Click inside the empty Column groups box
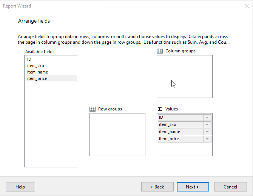Viewport: 253px width, 196px height. click(185, 77)
